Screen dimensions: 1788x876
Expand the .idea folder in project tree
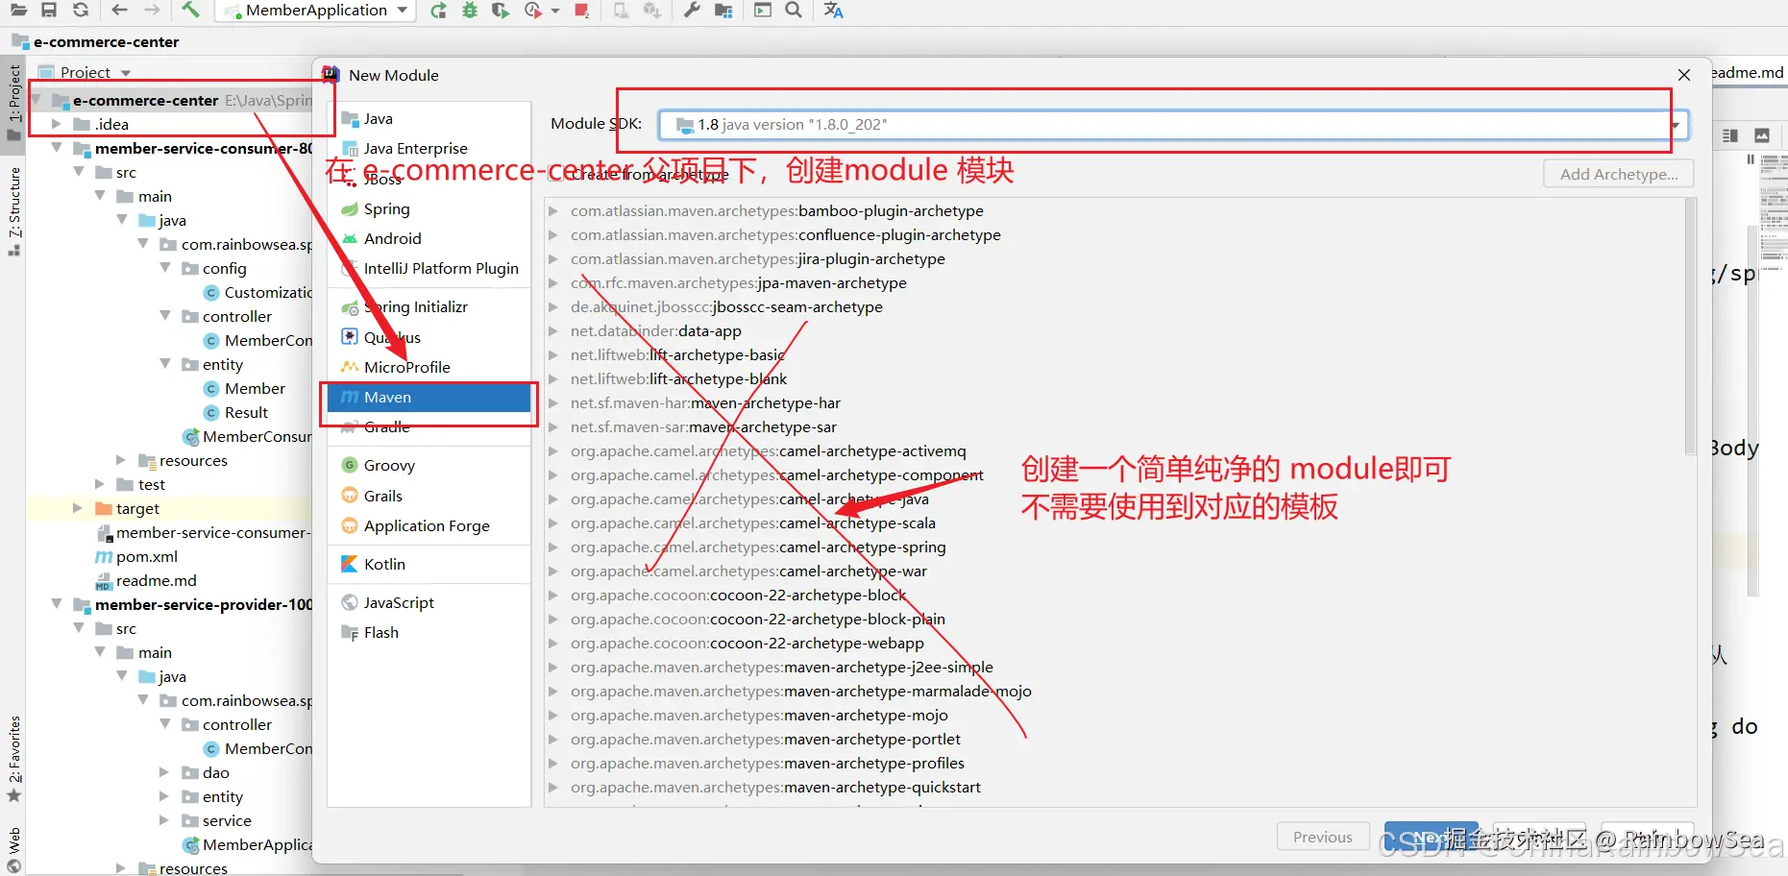tap(57, 124)
